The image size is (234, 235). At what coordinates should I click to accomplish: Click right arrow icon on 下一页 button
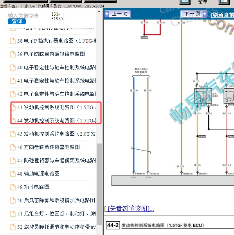click(204, 14)
